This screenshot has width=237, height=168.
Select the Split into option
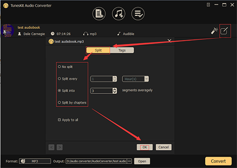tap(67, 90)
